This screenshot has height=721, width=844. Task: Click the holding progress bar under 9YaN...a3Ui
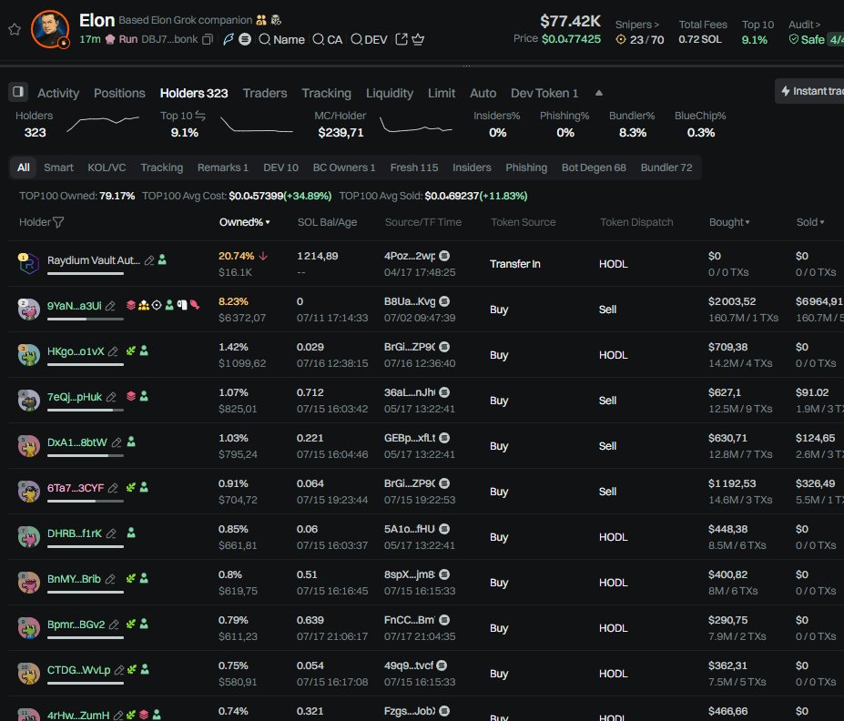[86, 319]
